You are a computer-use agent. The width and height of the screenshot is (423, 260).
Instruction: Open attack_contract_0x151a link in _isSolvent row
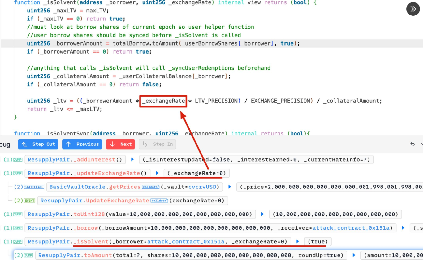186,241
